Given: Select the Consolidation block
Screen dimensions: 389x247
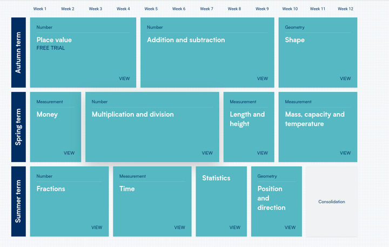Looking at the screenshot, I should click(x=331, y=202).
